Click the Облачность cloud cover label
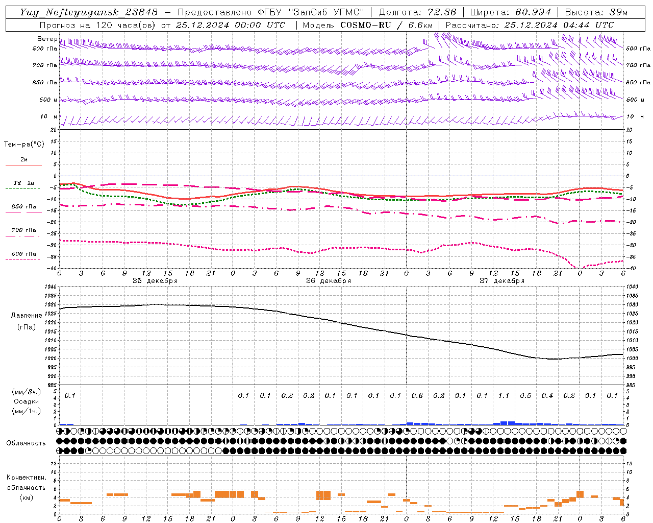Image resolution: width=653 pixels, height=523 pixels. [26, 443]
